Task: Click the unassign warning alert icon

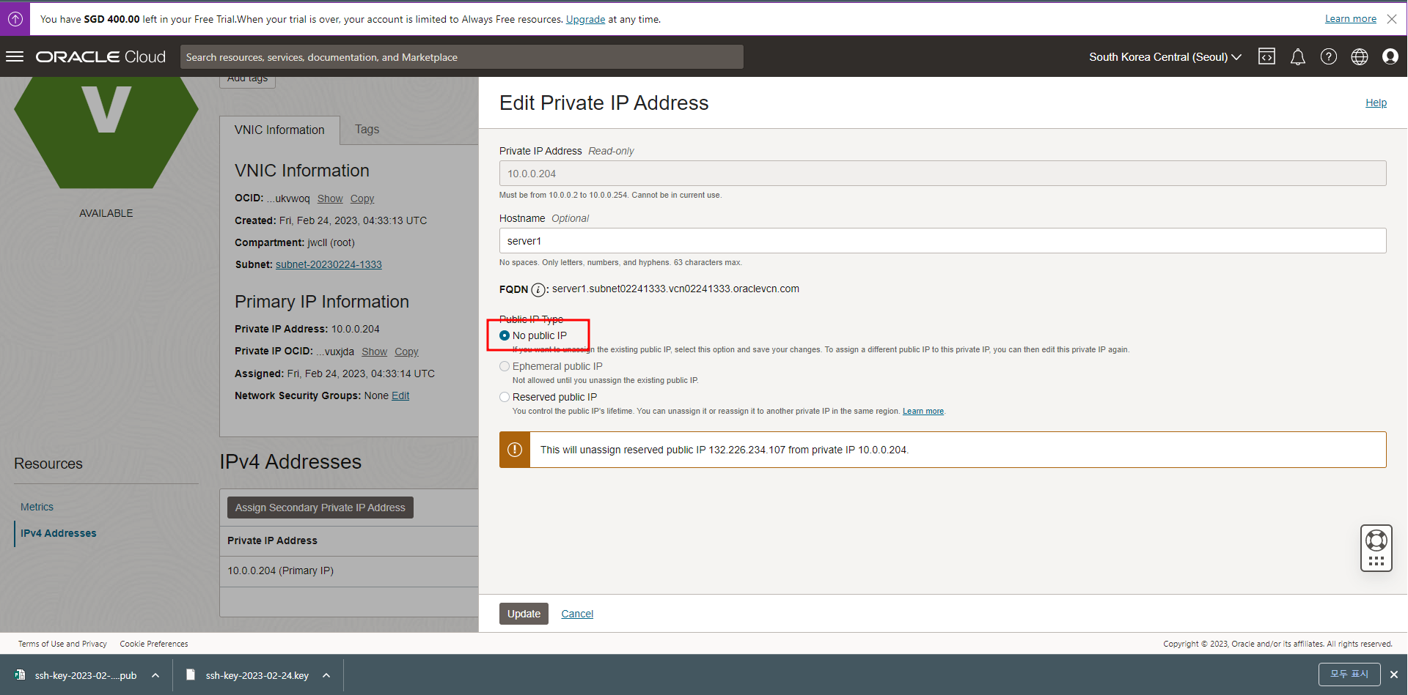Action: tap(515, 450)
